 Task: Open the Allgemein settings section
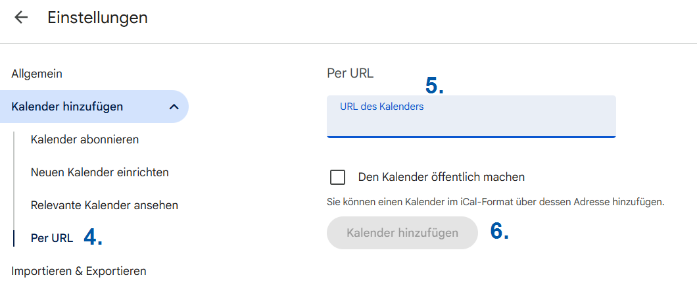click(x=37, y=74)
